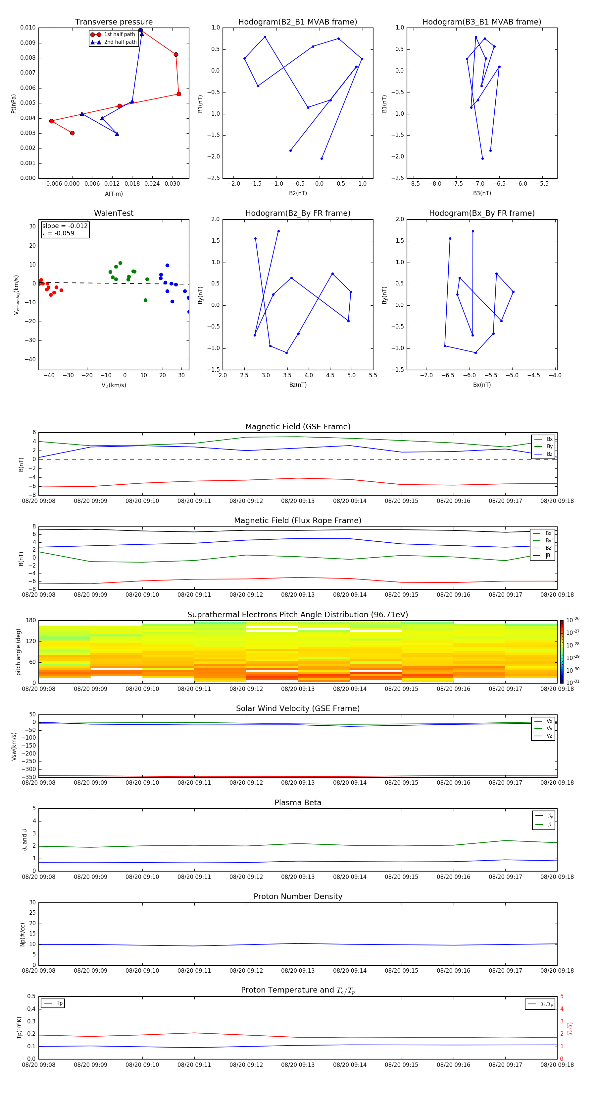Image resolution: width=596 pixels, height=1094 pixels.
Task: Select the β entry in Plasma Beta legend
Action: pyautogui.click(x=544, y=825)
